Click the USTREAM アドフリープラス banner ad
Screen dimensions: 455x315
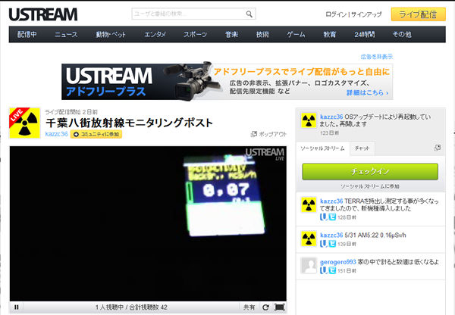pos(227,82)
